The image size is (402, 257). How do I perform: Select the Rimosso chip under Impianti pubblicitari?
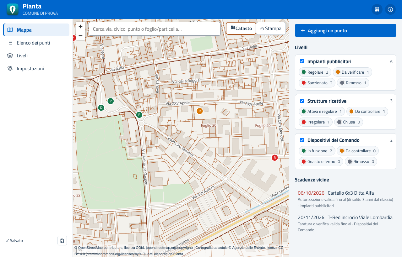point(353,83)
